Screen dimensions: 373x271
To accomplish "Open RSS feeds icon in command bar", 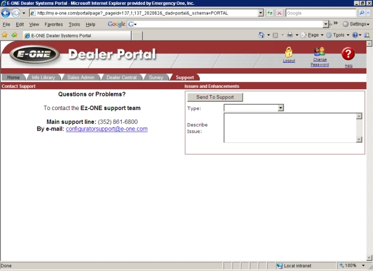I will coord(275,35).
